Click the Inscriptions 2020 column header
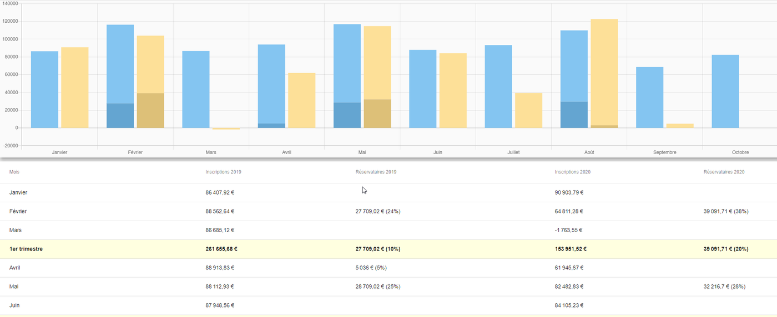Screen dimensions: 777x317 coord(572,172)
